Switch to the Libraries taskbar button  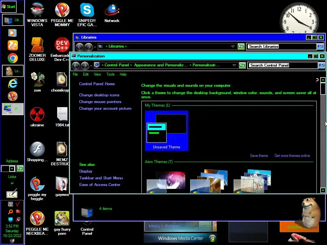(13, 20)
